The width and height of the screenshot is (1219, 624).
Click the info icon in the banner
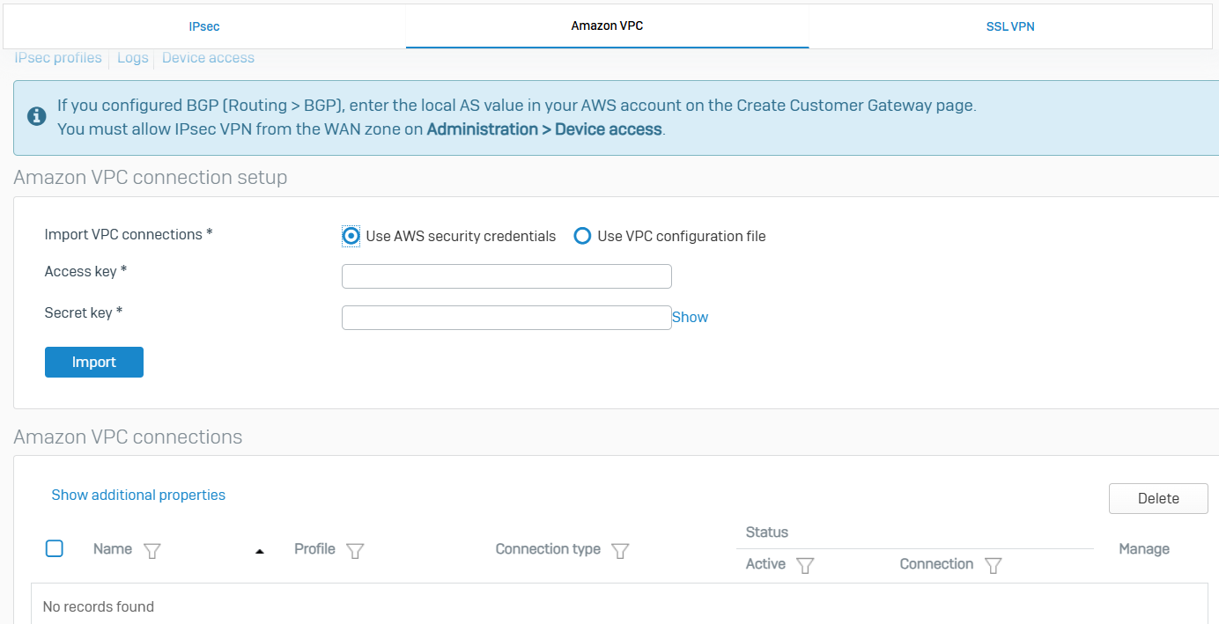pyautogui.click(x=36, y=116)
